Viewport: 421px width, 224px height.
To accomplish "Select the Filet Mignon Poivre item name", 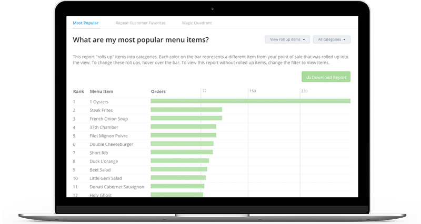I will 108,136.
